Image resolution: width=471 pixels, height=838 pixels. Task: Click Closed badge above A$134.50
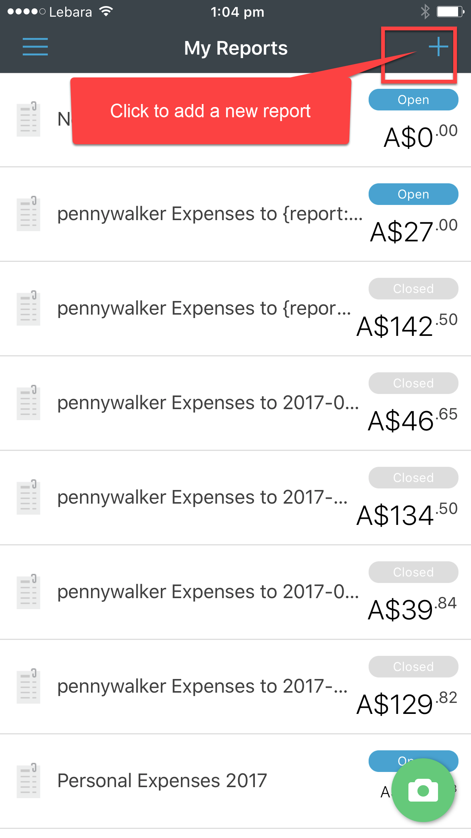(x=413, y=478)
